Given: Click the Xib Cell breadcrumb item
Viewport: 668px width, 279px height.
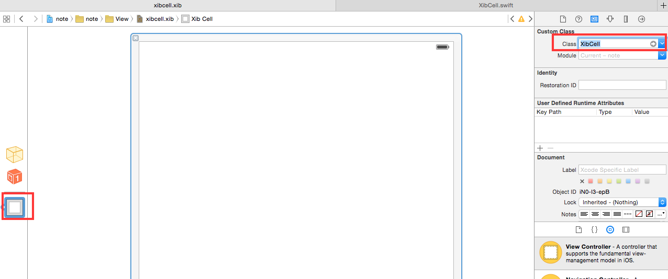Looking at the screenshot, I should pos(197,19).
